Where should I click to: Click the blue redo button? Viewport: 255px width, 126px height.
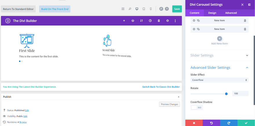229,123
